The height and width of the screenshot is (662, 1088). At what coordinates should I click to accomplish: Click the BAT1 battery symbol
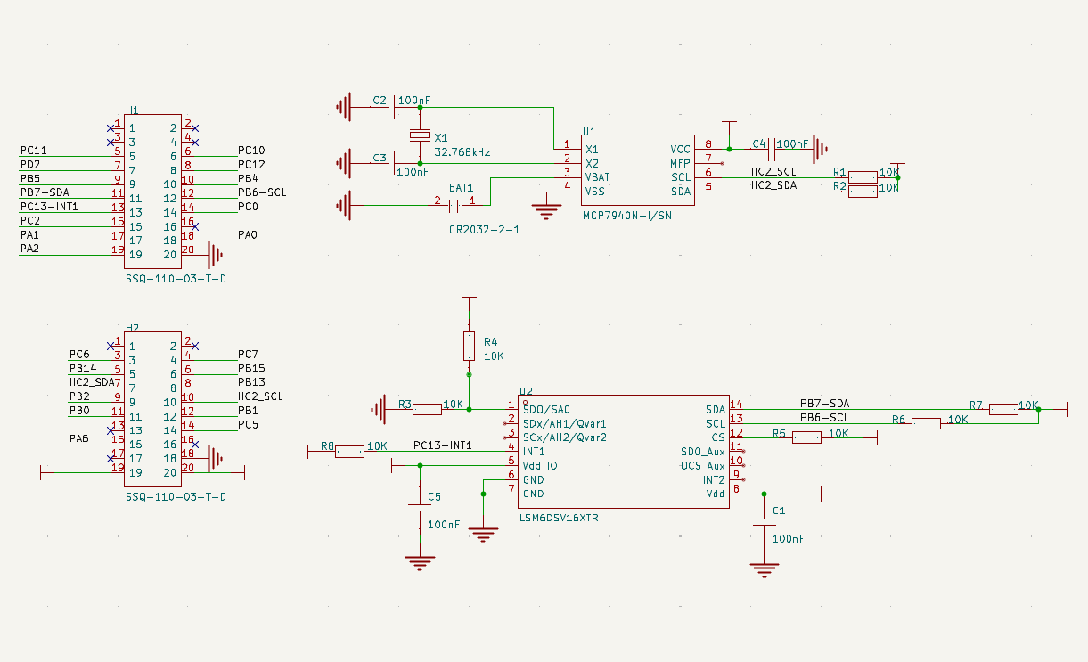pyautogui.click(x=457, y=206)
